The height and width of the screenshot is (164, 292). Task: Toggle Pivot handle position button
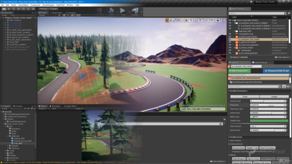(x=44, y=9)
